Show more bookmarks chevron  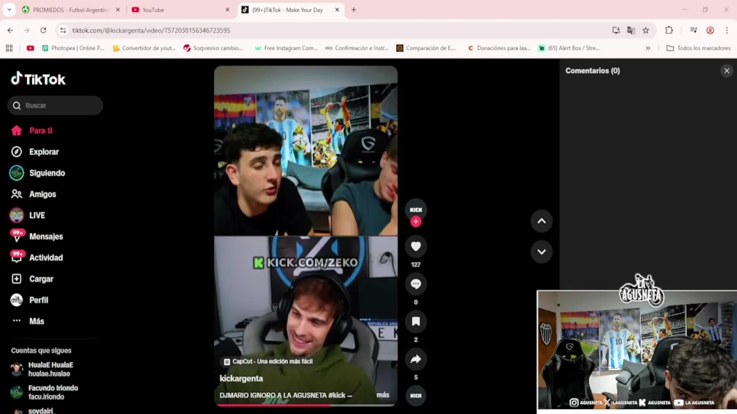[x=648, y=48]
